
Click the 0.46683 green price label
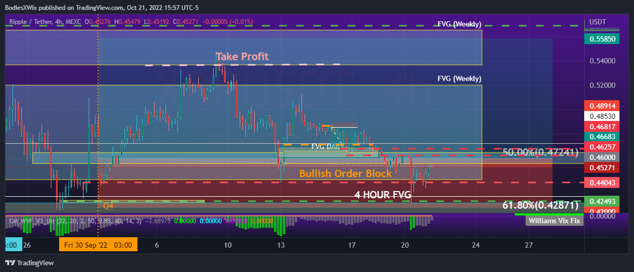coord(602,137)
